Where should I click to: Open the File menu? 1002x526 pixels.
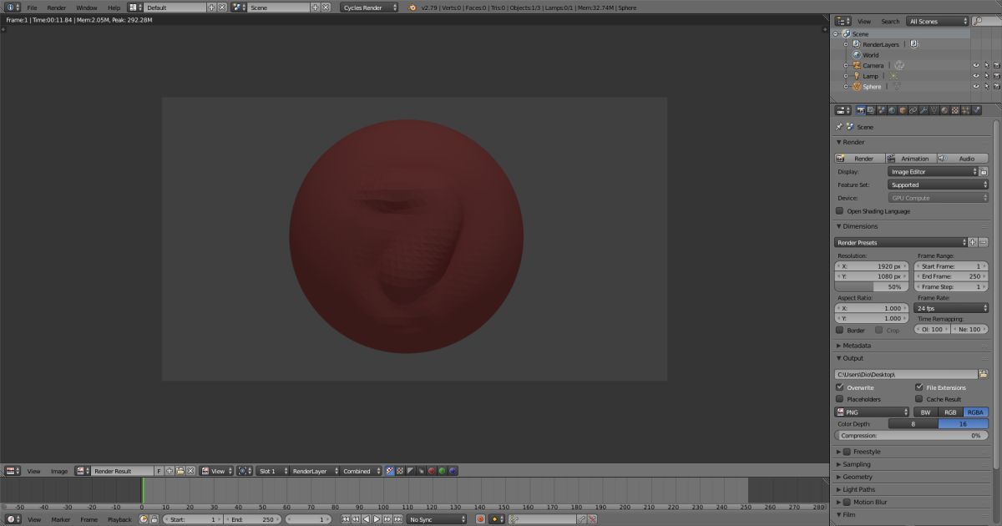[32, 8]
